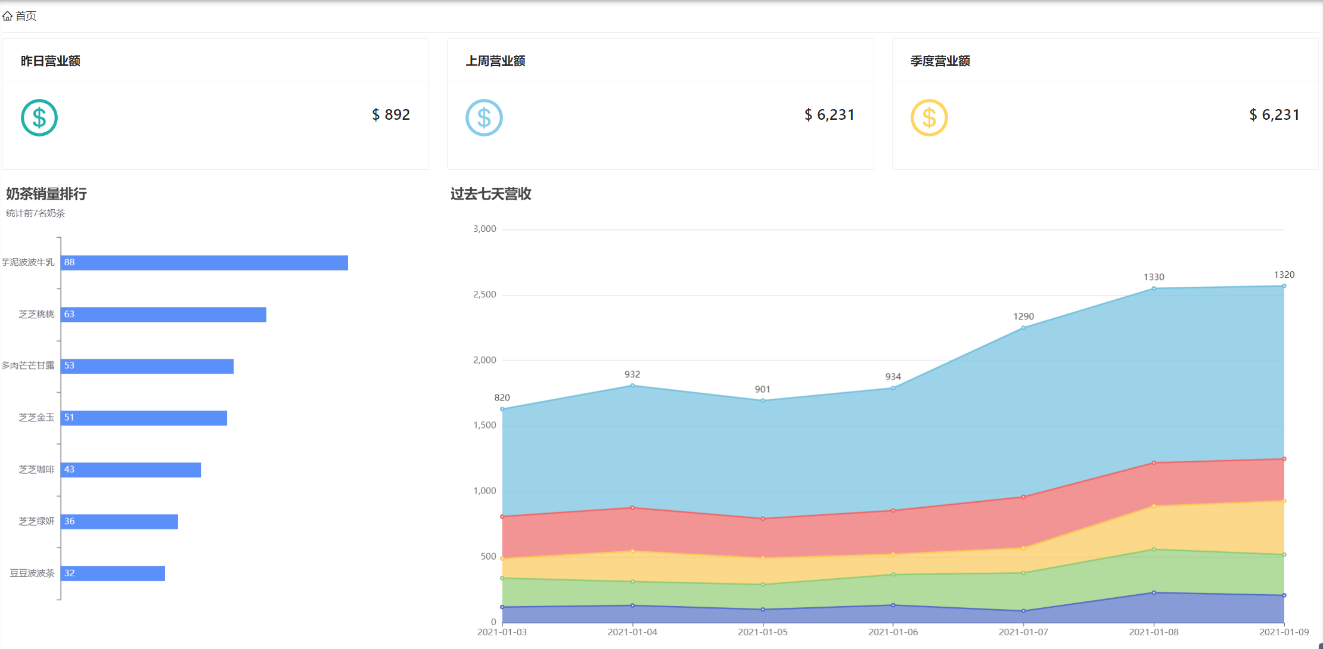Screen dimensions: 1323x649
Task: Click the data point labeled 1290
Action: (1023, 328)
